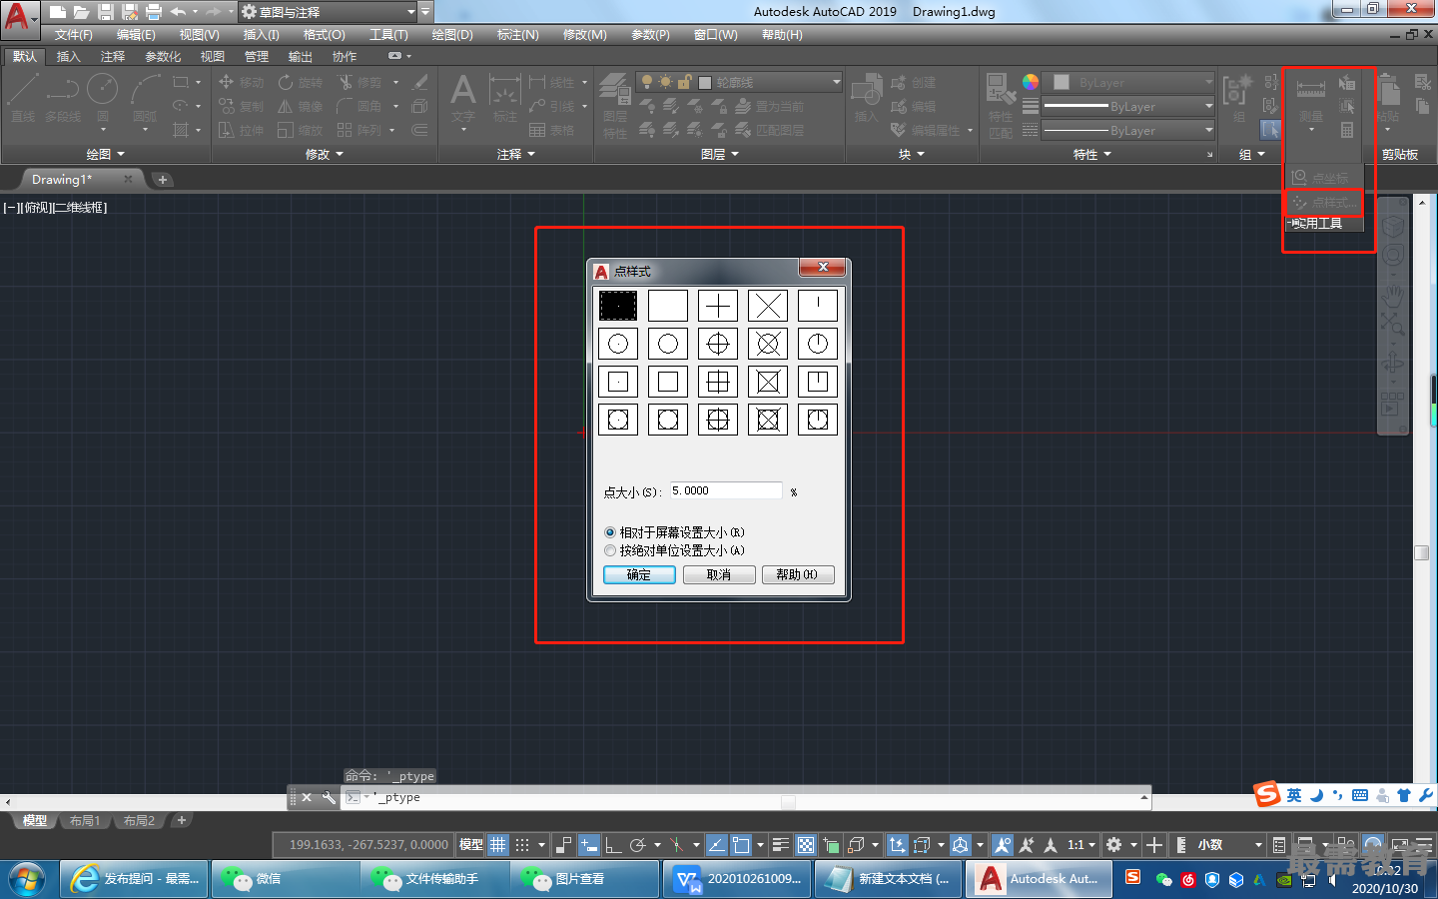1438x899 pixels.
Task: Select the Polyline (多段线) tool
Action: point(62,98)
